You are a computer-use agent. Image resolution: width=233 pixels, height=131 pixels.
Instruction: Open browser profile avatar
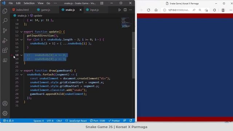click(223, 10)
